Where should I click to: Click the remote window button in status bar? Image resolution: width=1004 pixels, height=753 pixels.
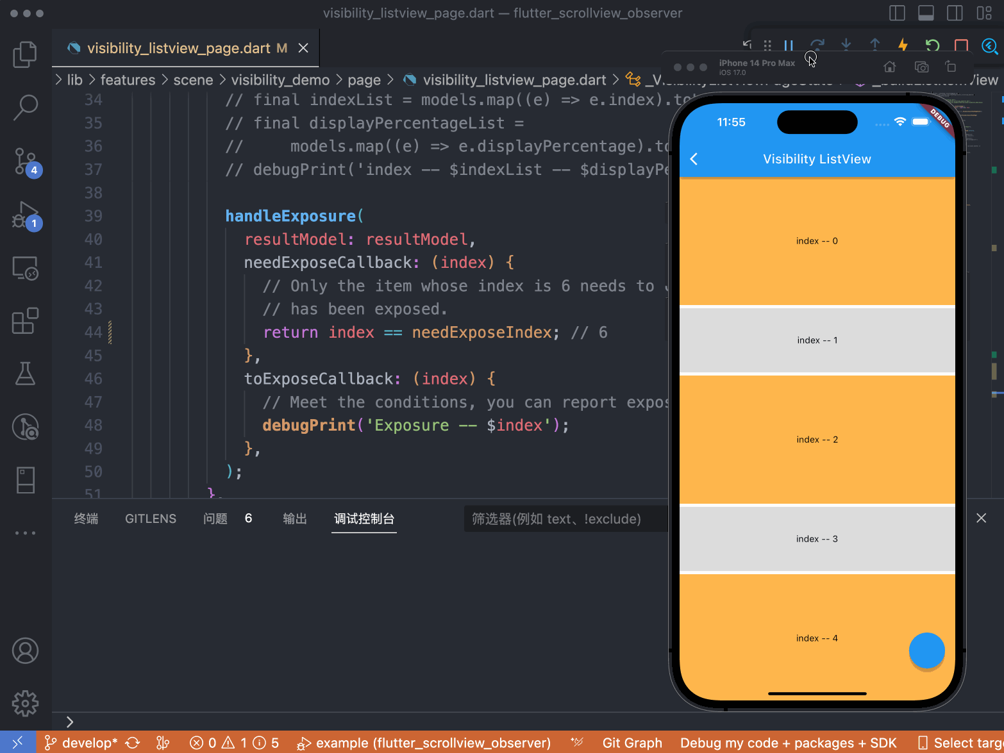(x=17, y=742)
